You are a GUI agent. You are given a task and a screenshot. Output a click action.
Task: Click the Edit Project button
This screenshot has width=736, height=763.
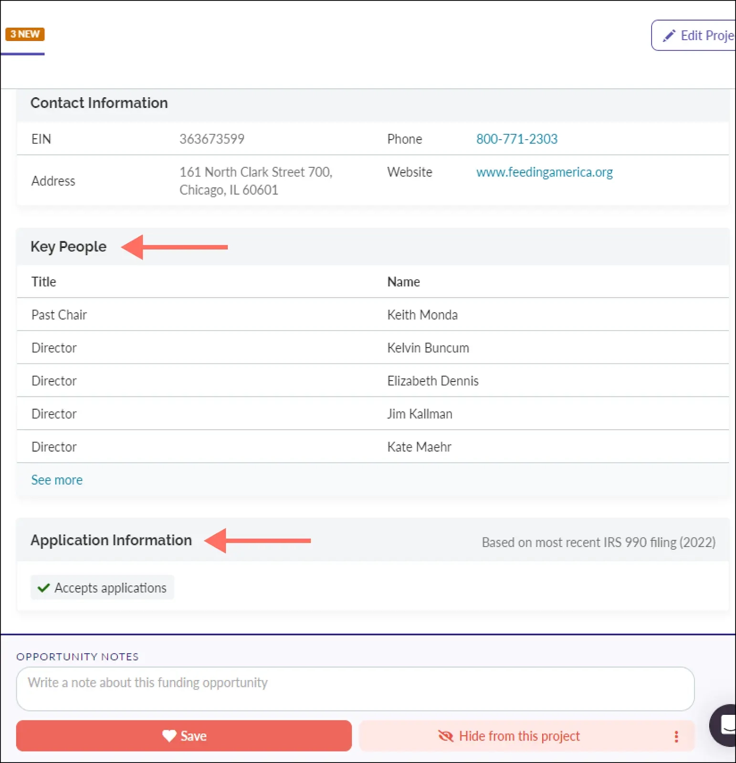pyautogui.click(x=694, y=35)
